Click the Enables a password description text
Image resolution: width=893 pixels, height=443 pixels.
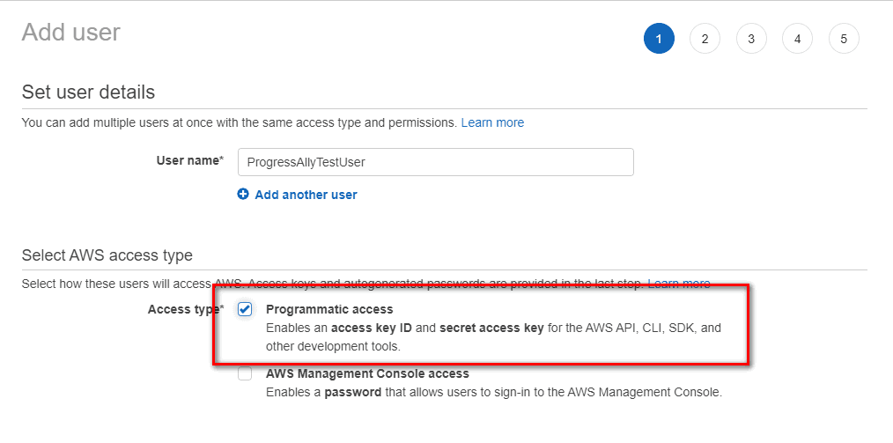pyautogui.click(x=494, y=392)
